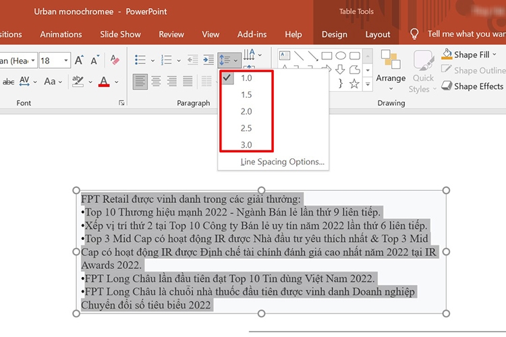Apply bullet list formatting
Image resolution: width=506 pixels, height=337 pixels.
tap(140, 60)
